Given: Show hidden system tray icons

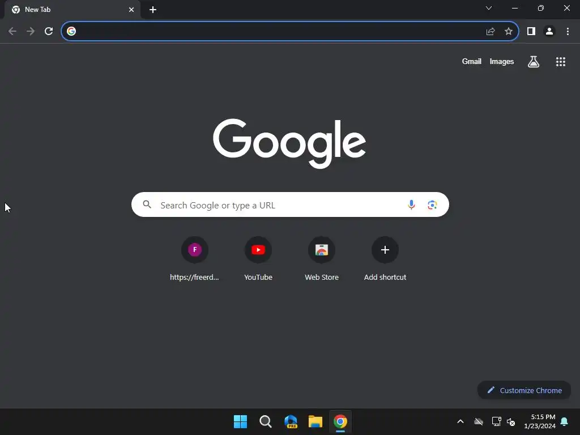Looking at the screenshot, I should [x=460, y=421].
